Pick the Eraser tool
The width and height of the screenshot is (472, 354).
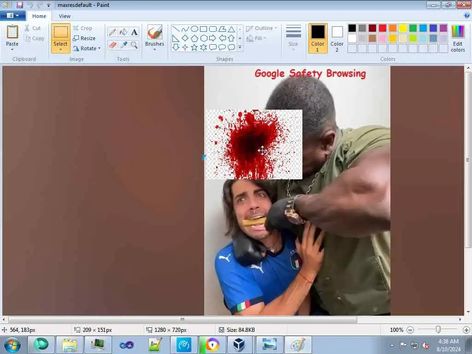[x=112, y=45]
